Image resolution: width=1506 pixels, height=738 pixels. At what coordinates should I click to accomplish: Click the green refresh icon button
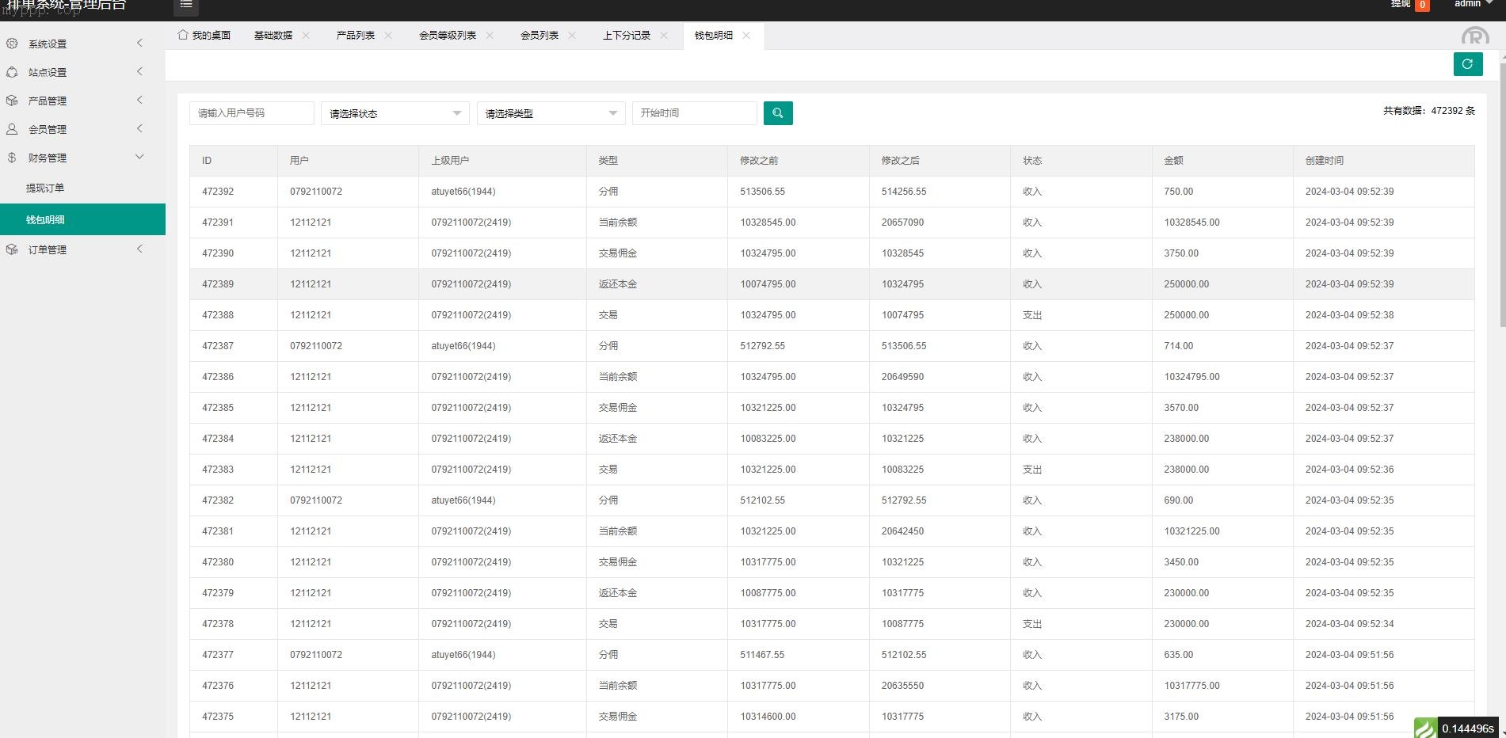(x=1467, y=64)
